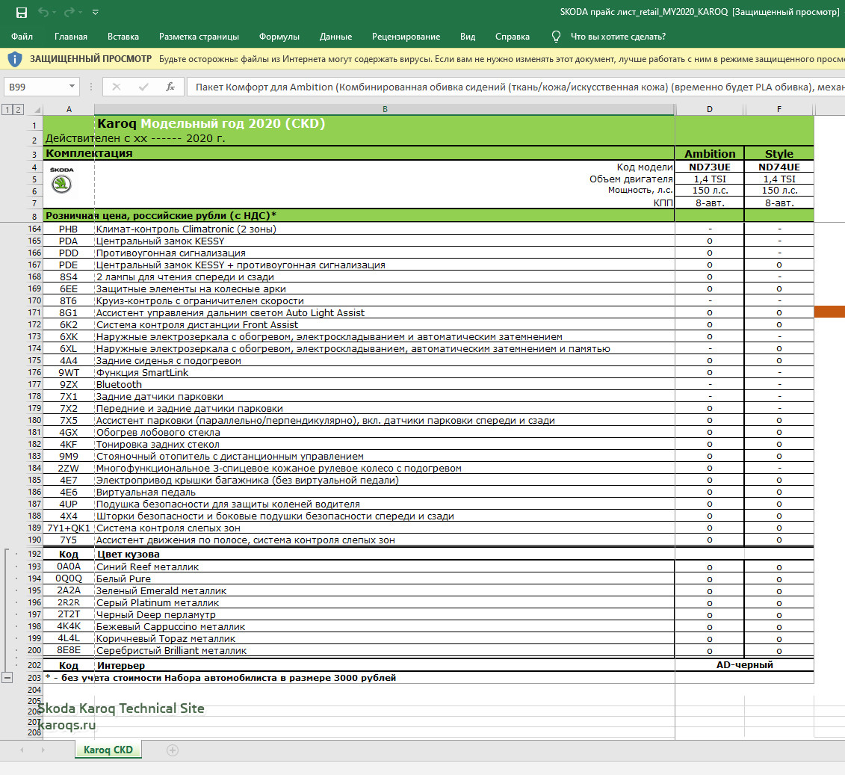Click code cell PHB
This screenshot has width=845, height=775.
69,229
